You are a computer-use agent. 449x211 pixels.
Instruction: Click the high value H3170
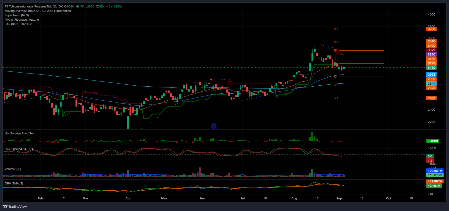pyautogui.click(x=80, y=6)
